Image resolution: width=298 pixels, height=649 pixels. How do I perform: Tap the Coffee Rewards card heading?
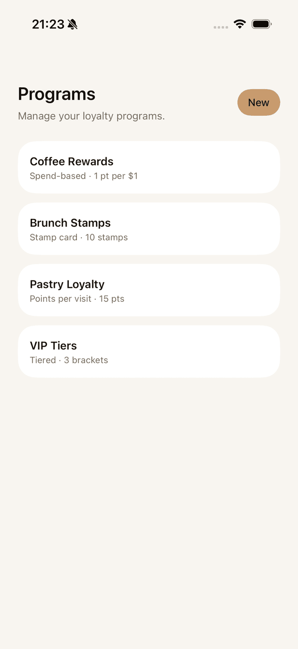tap(72, 161)
